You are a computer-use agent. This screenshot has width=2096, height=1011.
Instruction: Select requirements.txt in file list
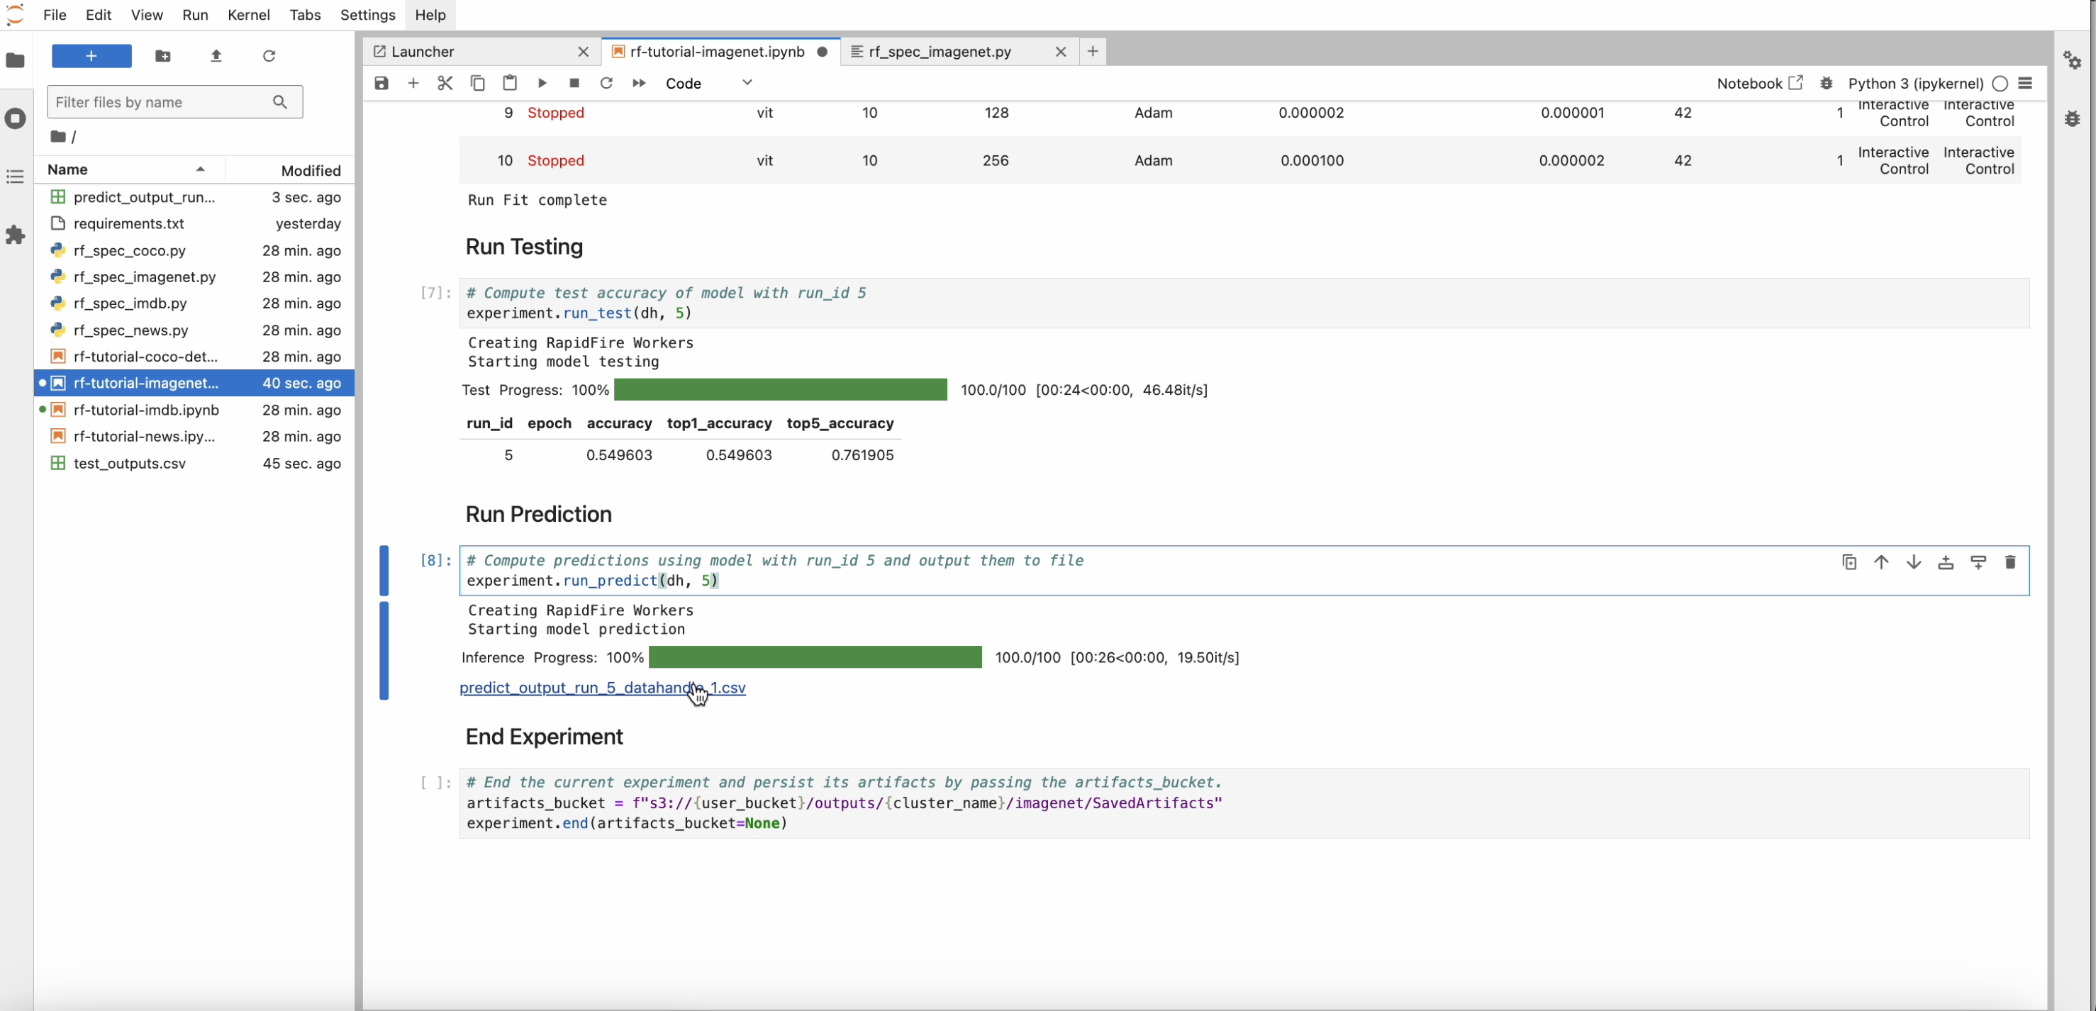click(x=195, y=223)
